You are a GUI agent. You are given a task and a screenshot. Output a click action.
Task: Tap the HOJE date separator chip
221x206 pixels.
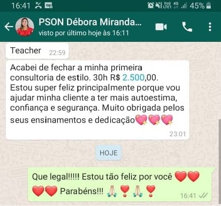point(108,153)
